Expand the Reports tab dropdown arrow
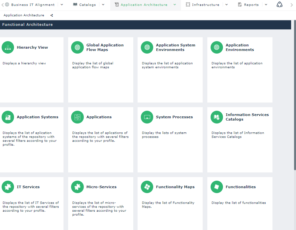Screen dimensions: 296x230 point(266,5)
